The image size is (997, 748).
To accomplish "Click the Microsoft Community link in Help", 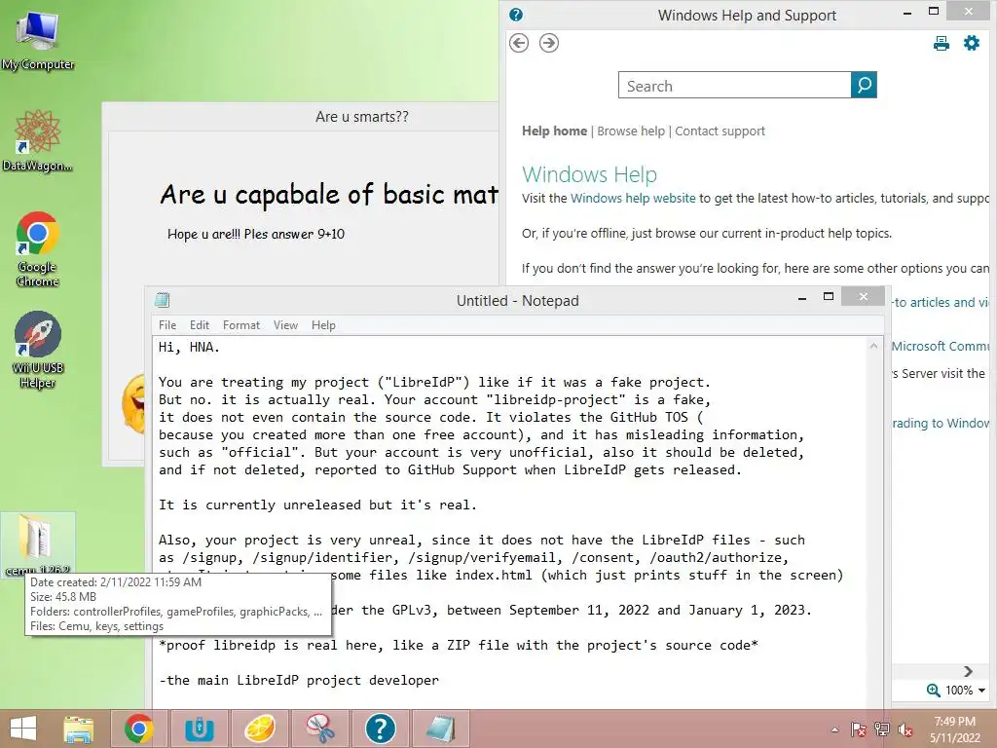I will click(941, 346).
